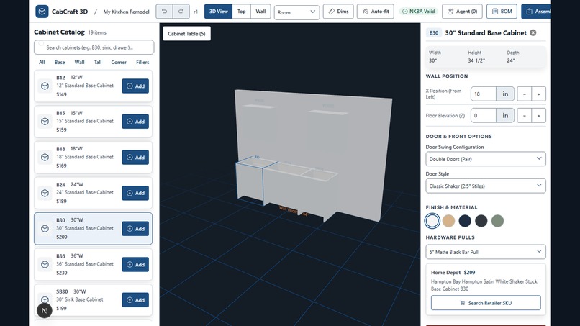Click the B12 cabinet cube icon
This screenshot has width=580, height=326.
point(45,86)
